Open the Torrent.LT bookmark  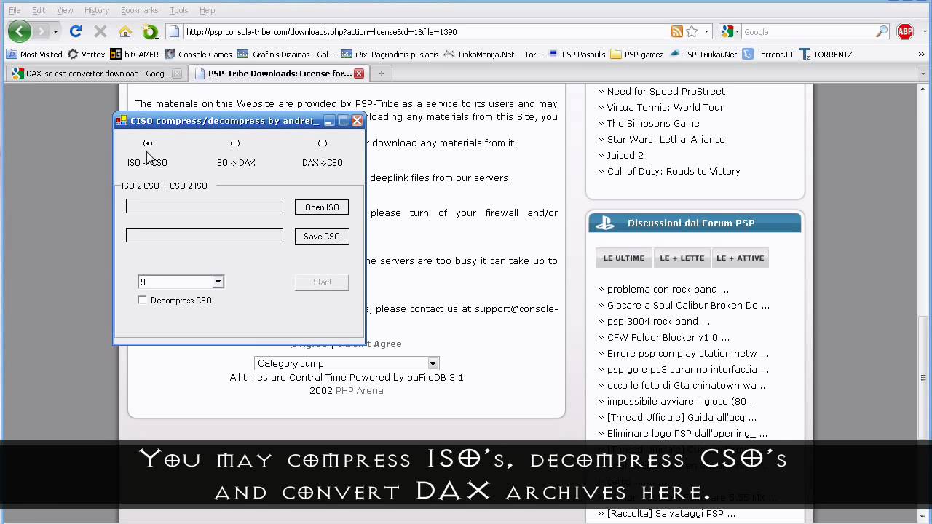[768, 55]
